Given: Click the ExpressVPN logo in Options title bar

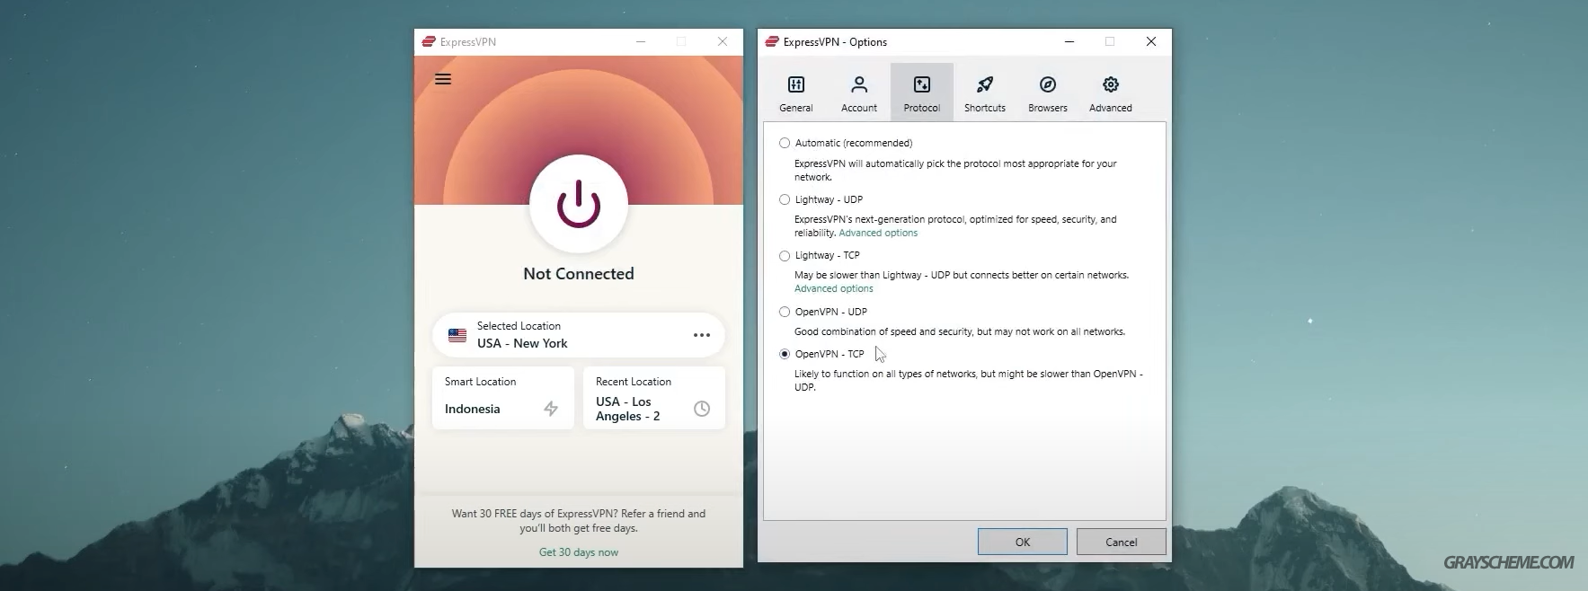Looking at the screenshot, I should pyautogui.click(x=772, y=41).
